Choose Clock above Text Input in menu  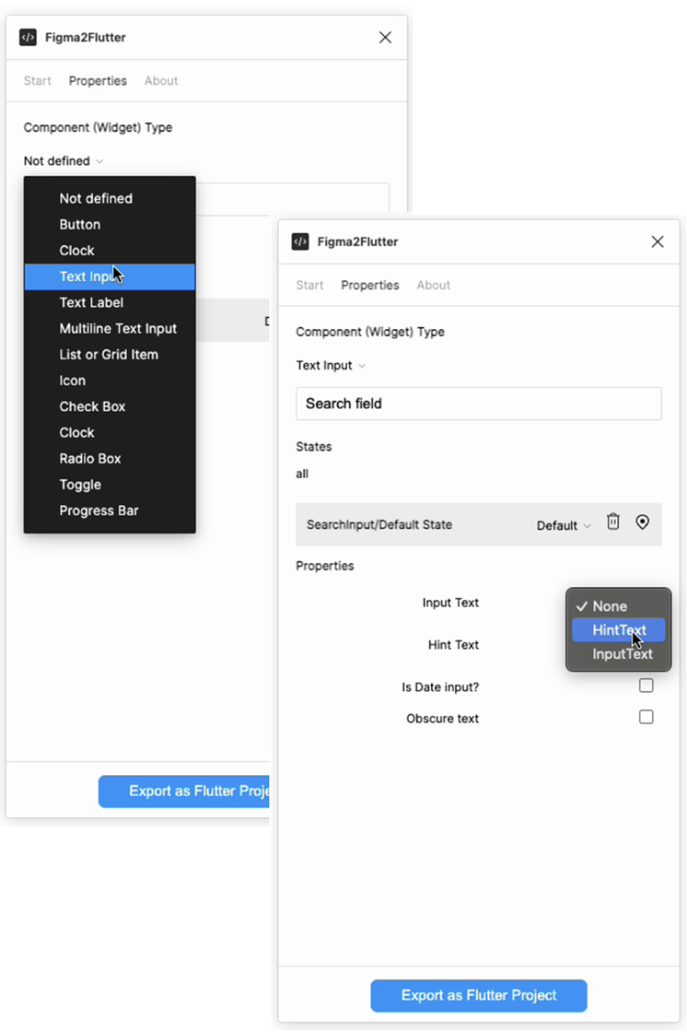tap(110, 251)
